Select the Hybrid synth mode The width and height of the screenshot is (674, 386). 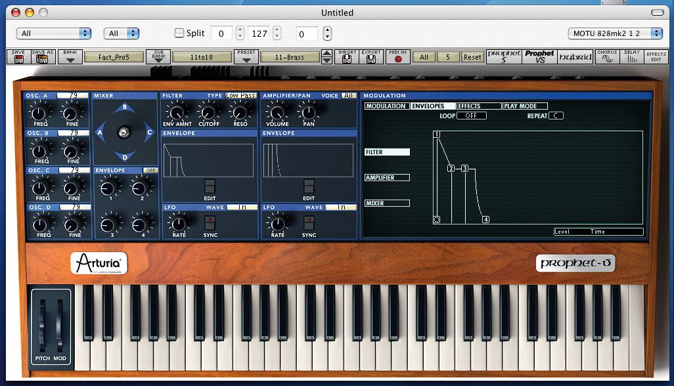click(575, 56)
